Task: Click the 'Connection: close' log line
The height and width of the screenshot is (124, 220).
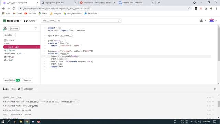Action: (x=12, y=97)
